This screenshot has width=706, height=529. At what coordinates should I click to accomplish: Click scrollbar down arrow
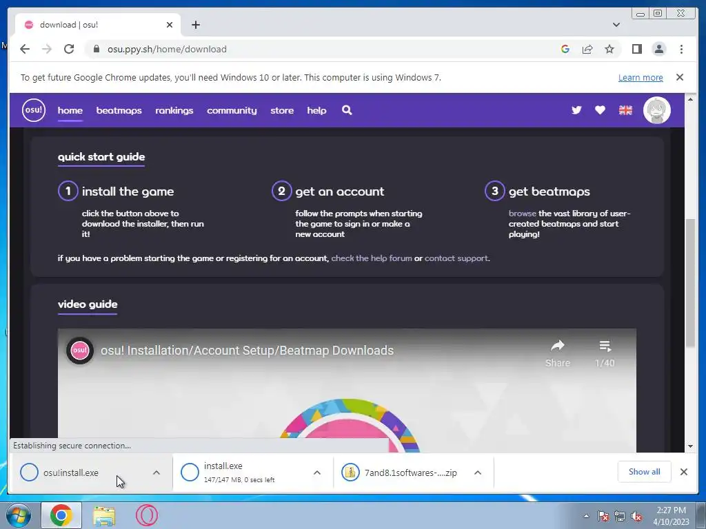pos(690,446)
